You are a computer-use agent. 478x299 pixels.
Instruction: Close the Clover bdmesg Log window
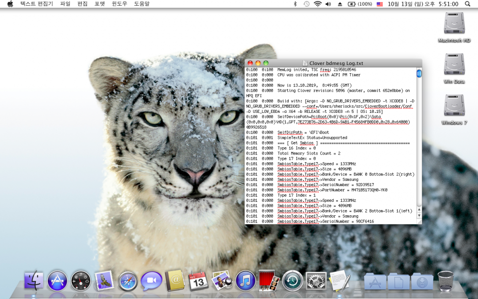(x=250, y=63)
